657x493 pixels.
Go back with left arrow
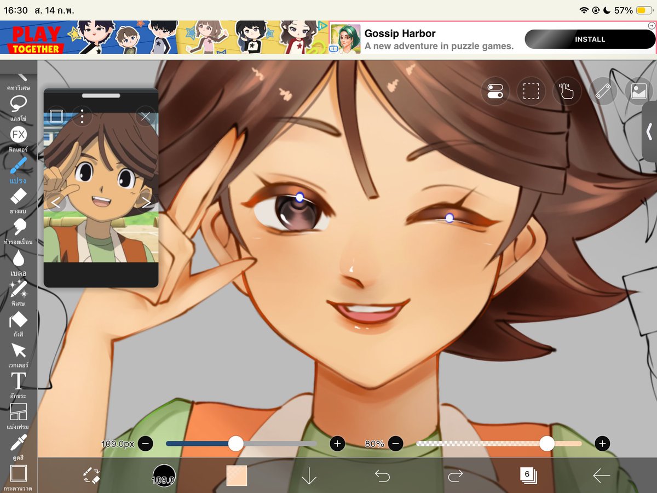[601, 476]
